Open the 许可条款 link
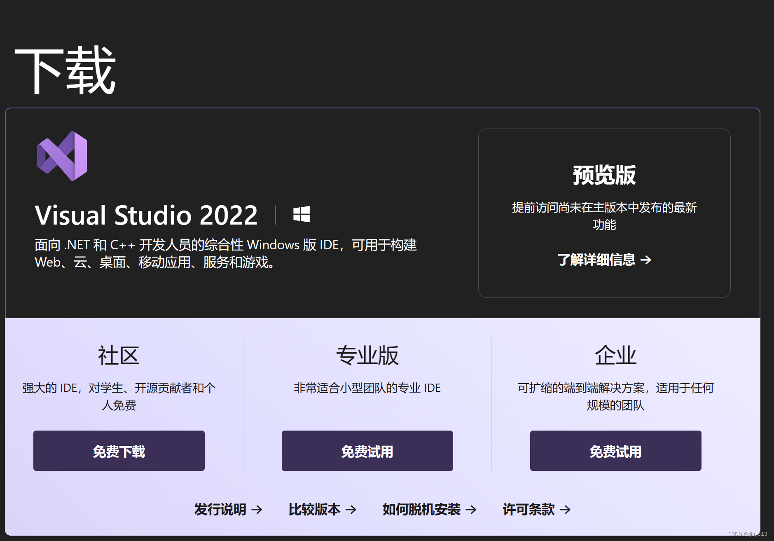This screenshot has width=774, height=541. click(x=537, y=510)
